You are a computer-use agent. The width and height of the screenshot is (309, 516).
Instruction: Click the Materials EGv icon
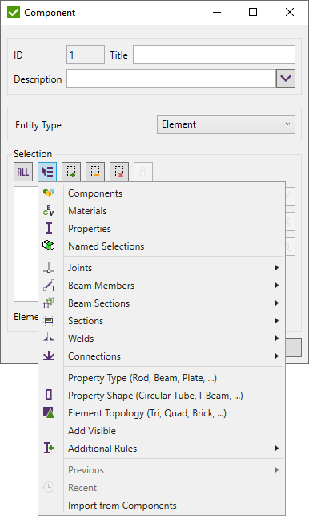tap(49, 210)
